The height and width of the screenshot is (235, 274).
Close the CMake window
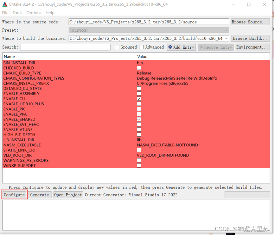point(264,4)
